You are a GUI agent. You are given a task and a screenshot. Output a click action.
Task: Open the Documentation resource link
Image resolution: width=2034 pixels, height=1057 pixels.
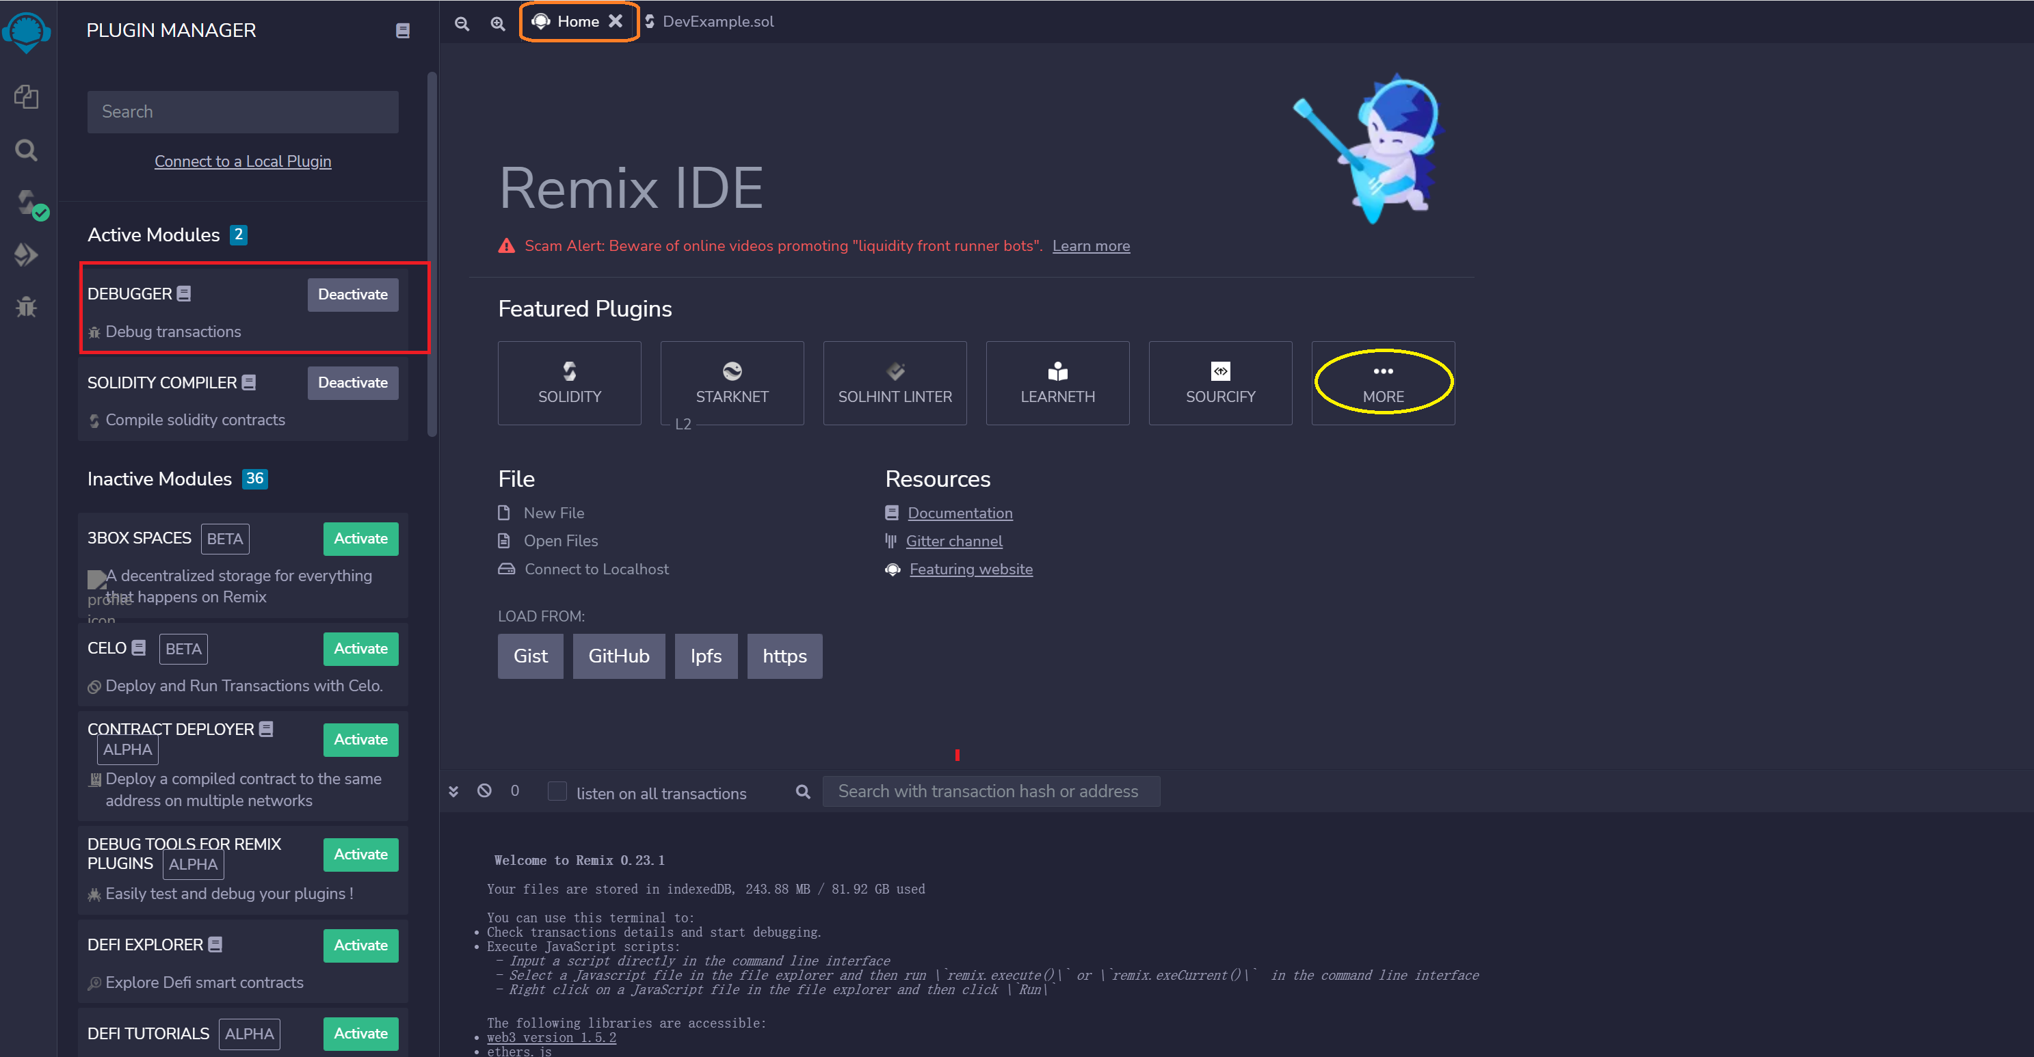click(960, 512)
